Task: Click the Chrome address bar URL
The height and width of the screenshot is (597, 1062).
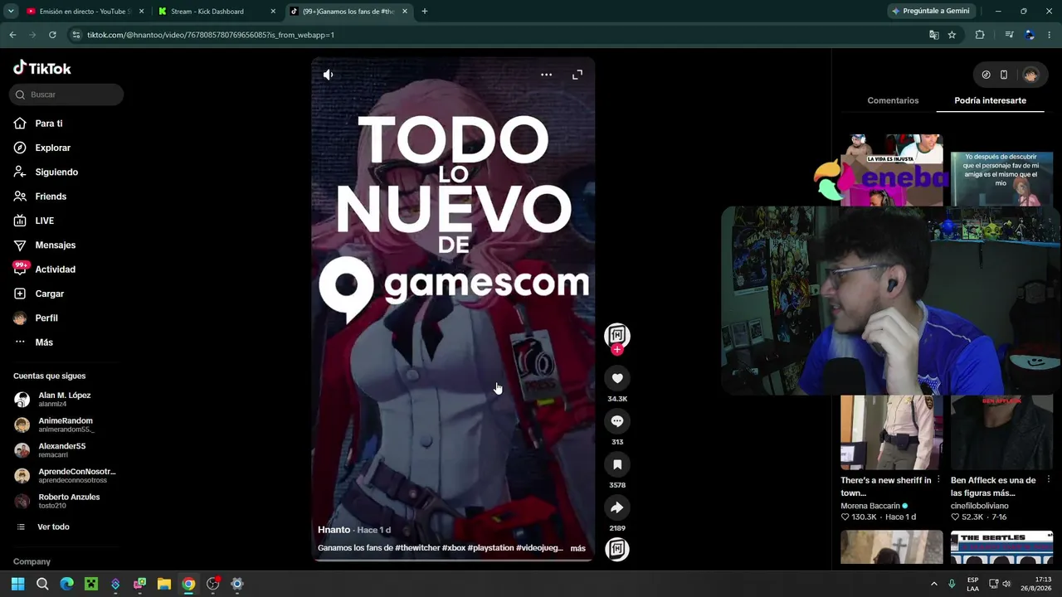Action: click(x=211, y=35)
